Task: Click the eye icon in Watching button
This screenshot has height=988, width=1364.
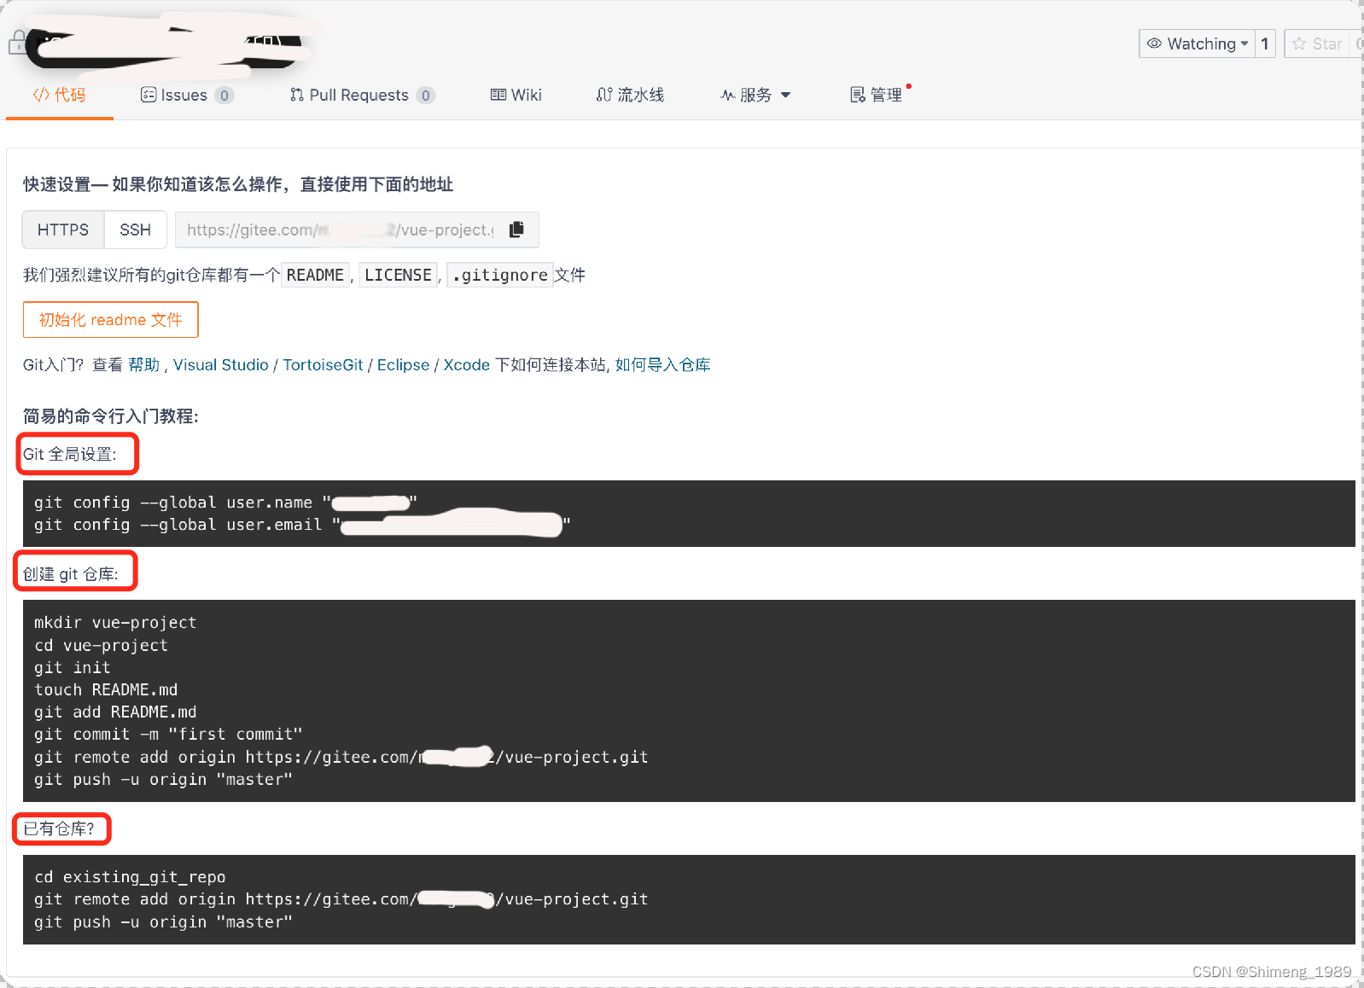Action: click(1154, 44)
